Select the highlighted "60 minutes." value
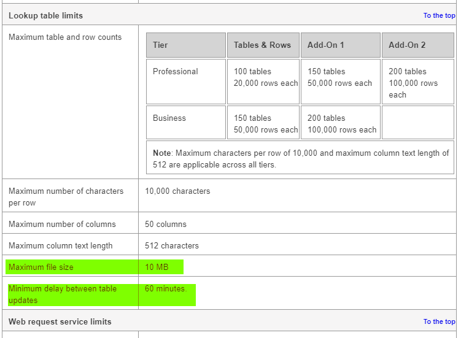461x338 pixels. point(166,289)
